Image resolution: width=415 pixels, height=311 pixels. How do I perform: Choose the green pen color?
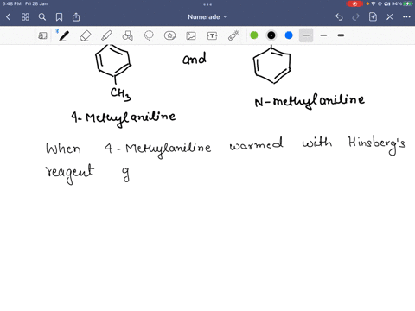point(254,35)
